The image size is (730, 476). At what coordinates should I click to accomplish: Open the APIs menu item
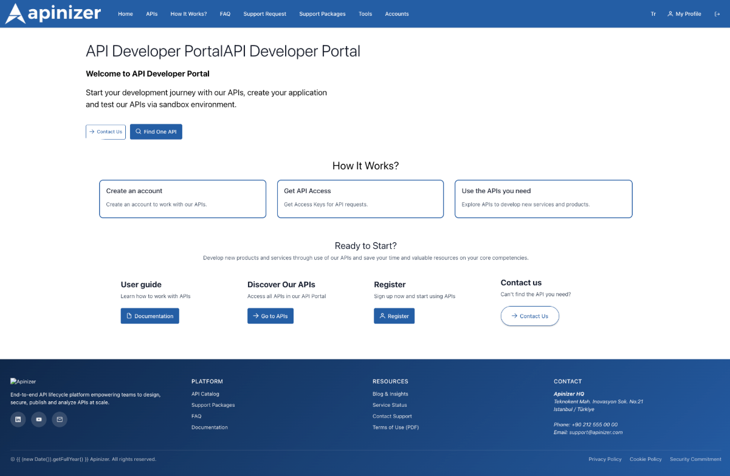coord(151,14)
